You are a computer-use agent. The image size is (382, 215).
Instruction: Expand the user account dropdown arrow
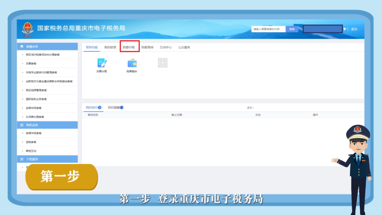(x=345, y=29)
